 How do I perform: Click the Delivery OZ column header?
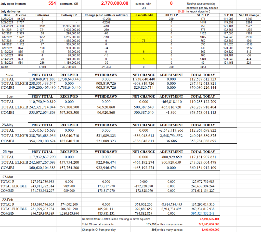point(71,15)
